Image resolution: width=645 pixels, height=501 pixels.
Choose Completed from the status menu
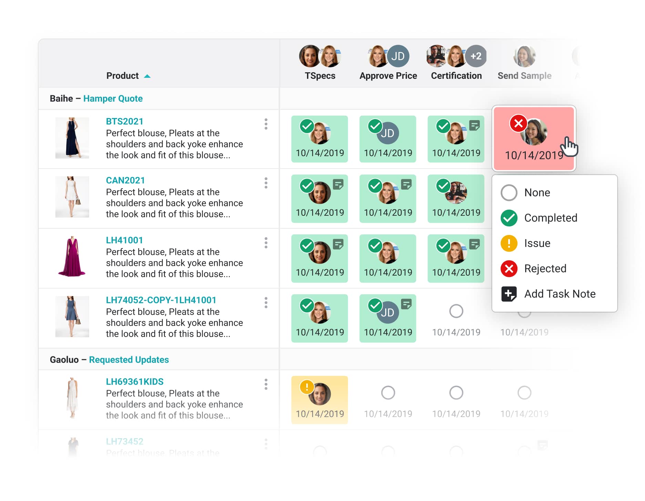click(550, 218)
